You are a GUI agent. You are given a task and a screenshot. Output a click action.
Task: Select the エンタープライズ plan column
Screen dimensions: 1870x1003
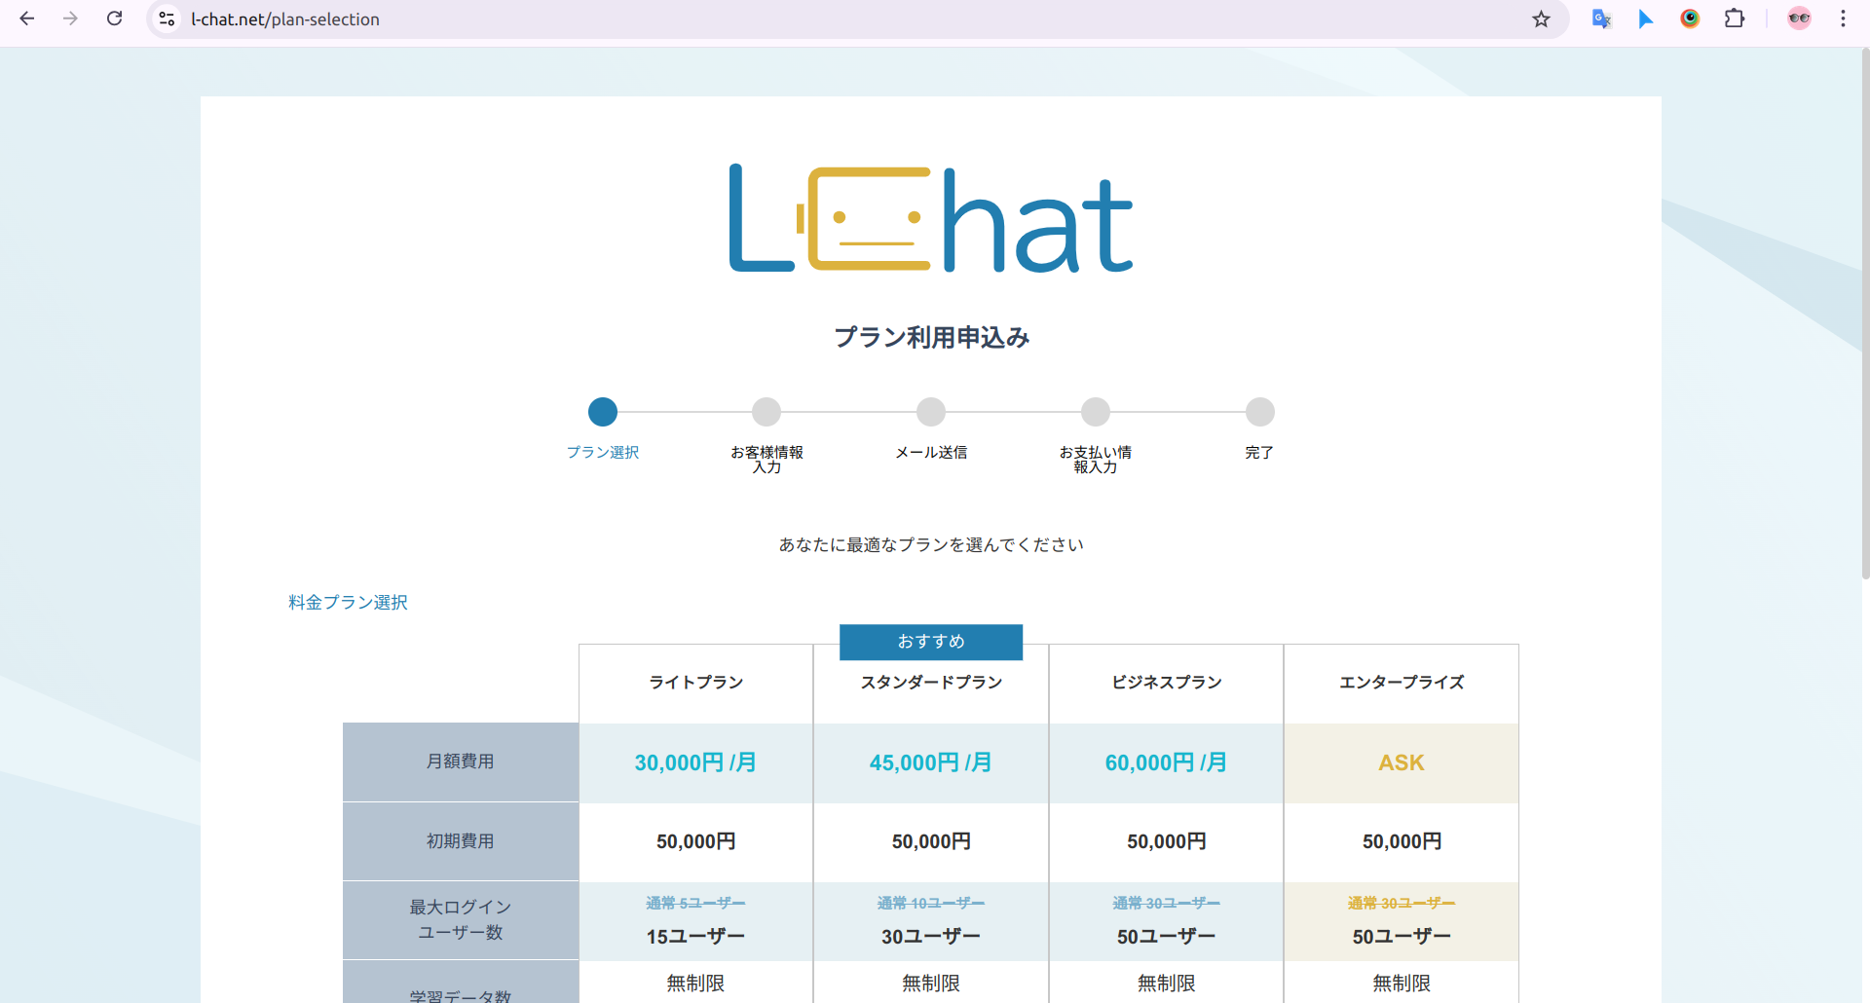click(x=1401, y=683)
